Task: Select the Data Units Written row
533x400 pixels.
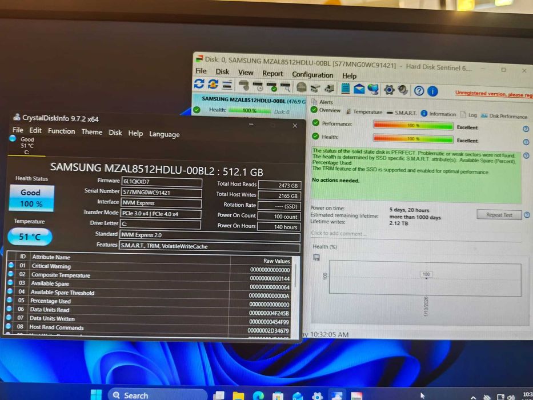Action: pyautogui.click(x=149, y=319)
